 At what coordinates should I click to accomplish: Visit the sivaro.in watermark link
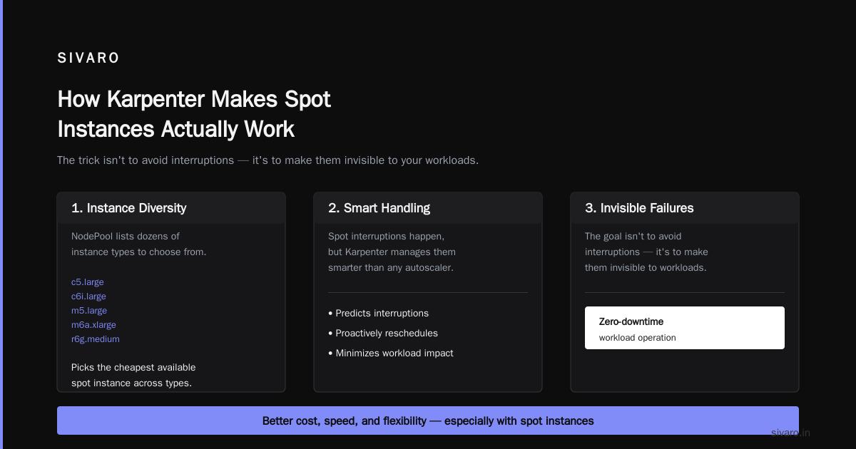tap(791, 433)
